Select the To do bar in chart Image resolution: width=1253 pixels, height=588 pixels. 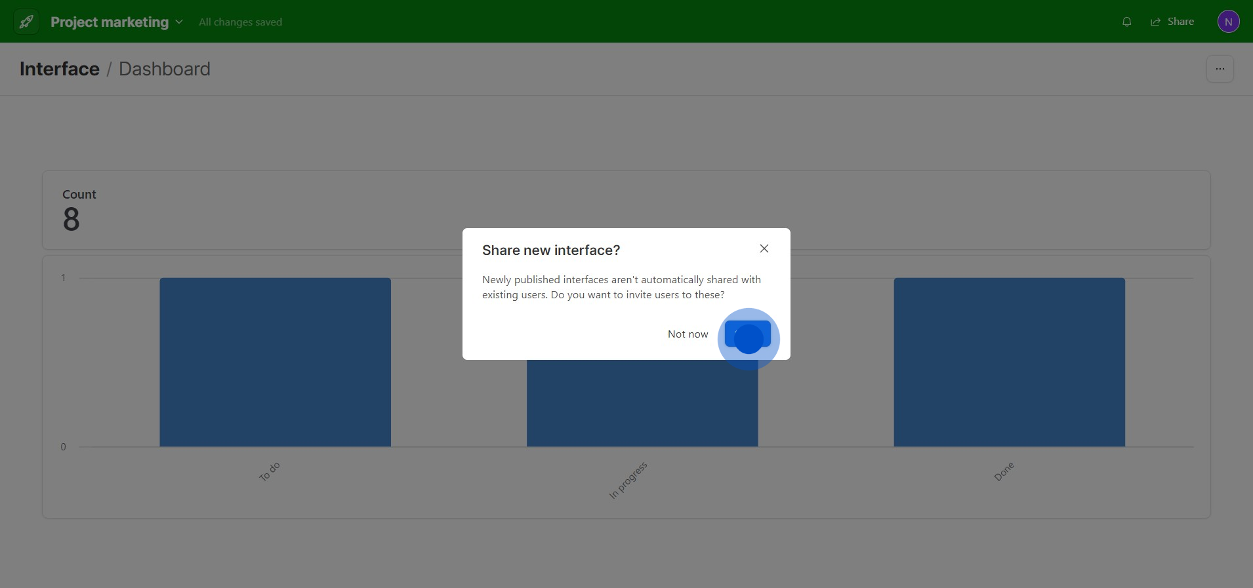(x=276, y=362)
